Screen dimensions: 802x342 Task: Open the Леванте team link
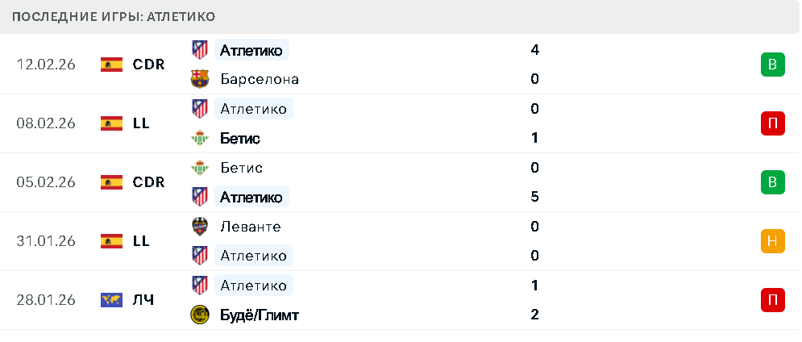tap(250, 227)
